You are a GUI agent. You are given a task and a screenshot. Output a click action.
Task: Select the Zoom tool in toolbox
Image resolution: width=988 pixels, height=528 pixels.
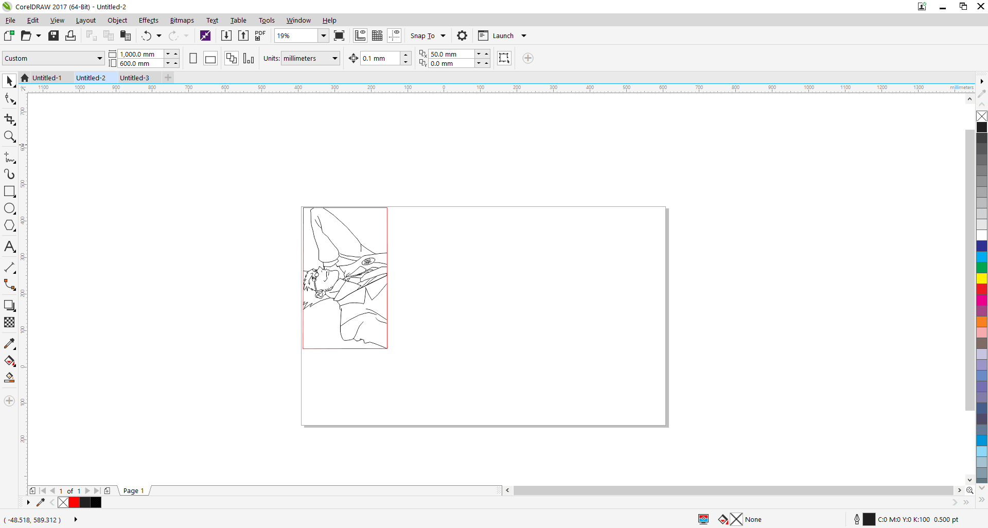point(9,136)
